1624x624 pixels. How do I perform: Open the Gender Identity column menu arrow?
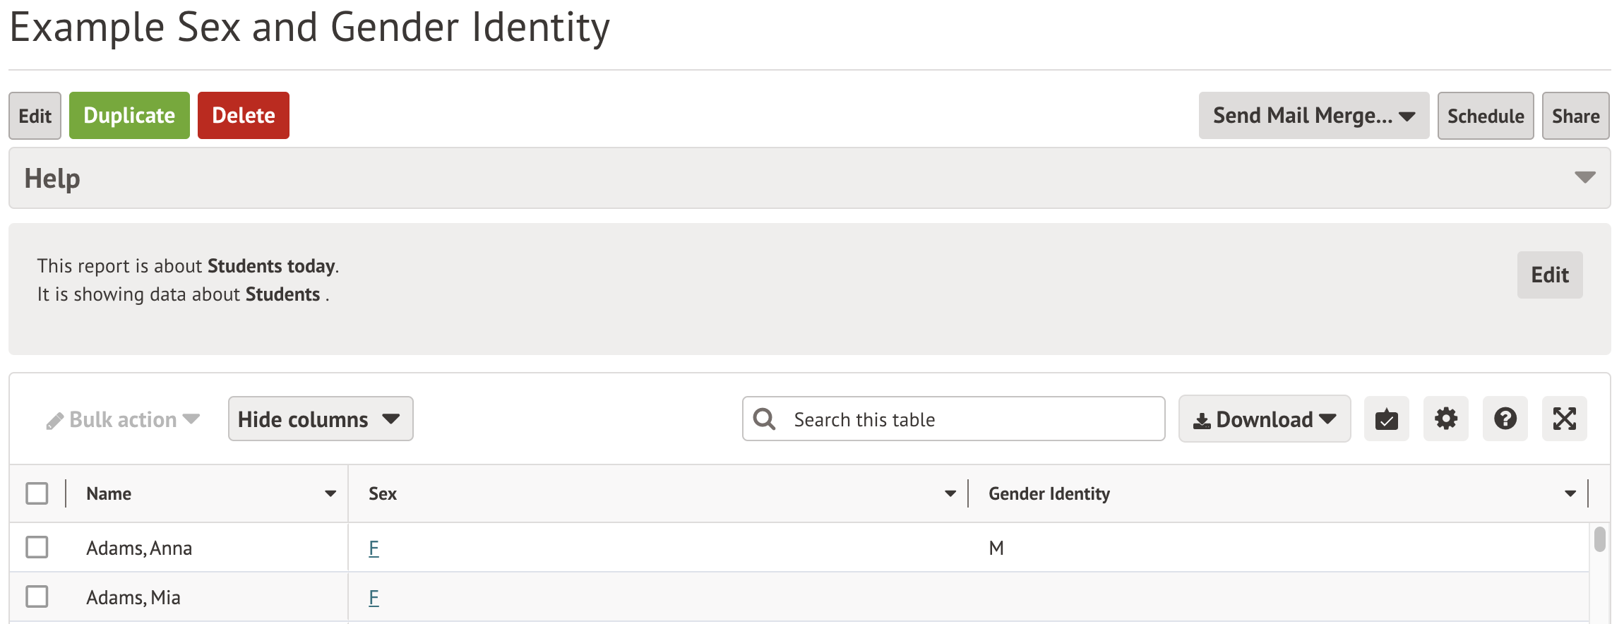(1570, 493)
